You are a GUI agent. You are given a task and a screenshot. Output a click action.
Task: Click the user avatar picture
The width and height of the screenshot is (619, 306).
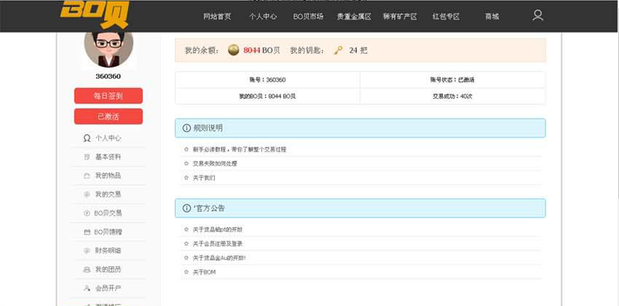(x=109, y=49)
